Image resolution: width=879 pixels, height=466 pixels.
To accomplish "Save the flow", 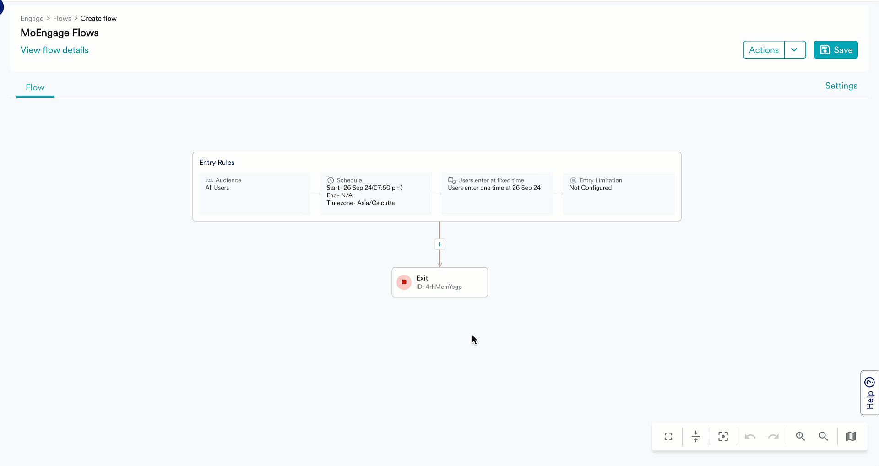I will coord(836,50).
